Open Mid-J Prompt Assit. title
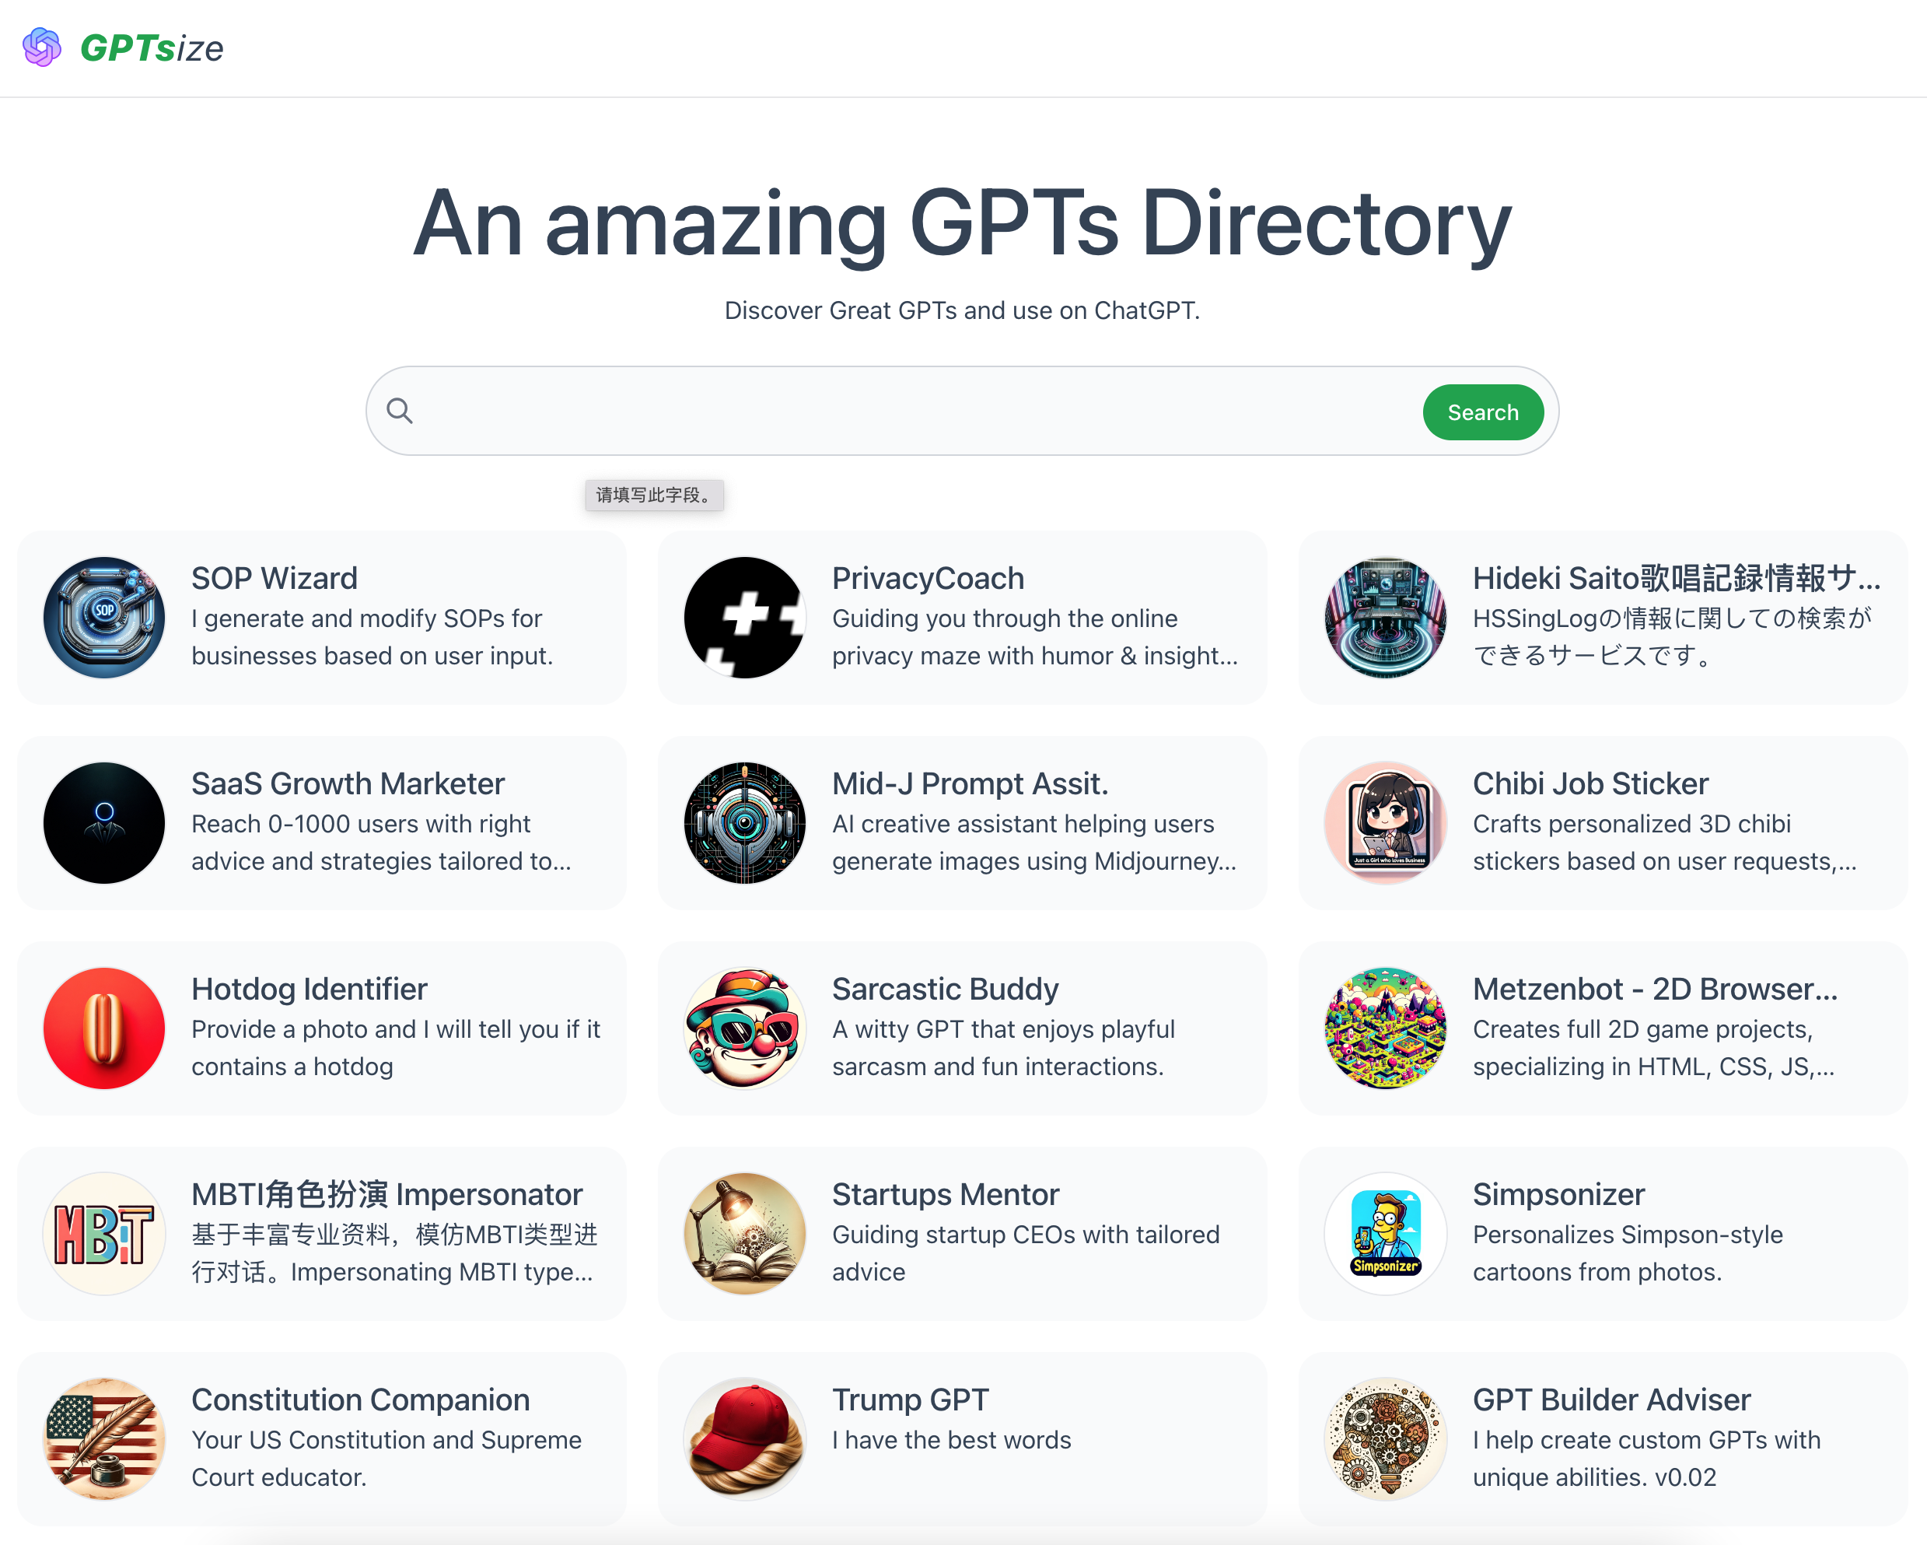This screenshot has width=1927, height=1545. 970,783
